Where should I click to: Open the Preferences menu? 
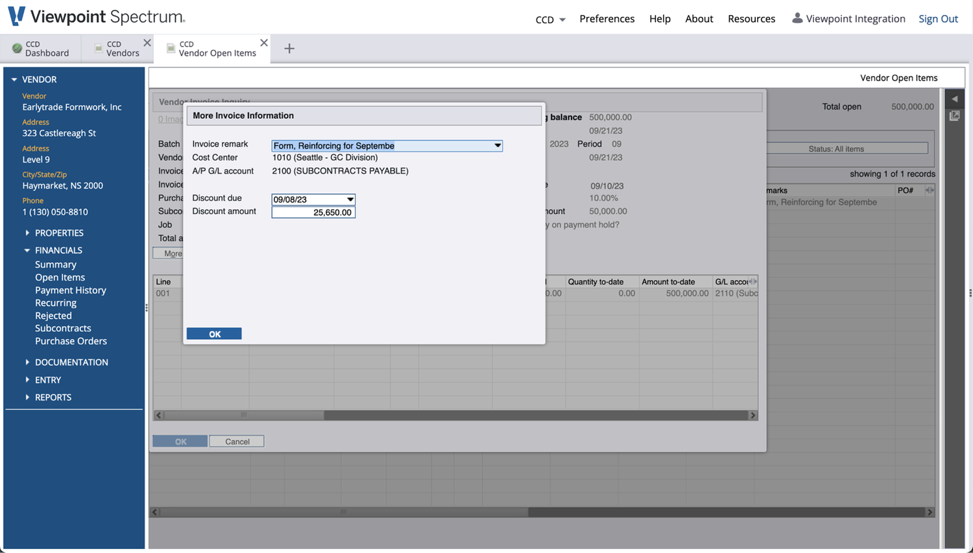tap(607, 19)
